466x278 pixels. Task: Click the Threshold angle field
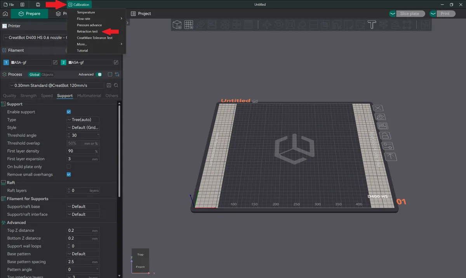tap(83, 136)
